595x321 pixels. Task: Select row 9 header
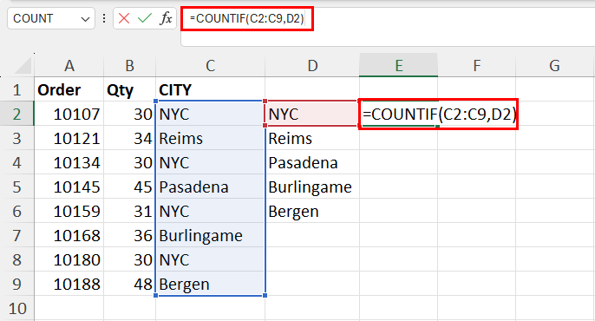coord(16,284)
